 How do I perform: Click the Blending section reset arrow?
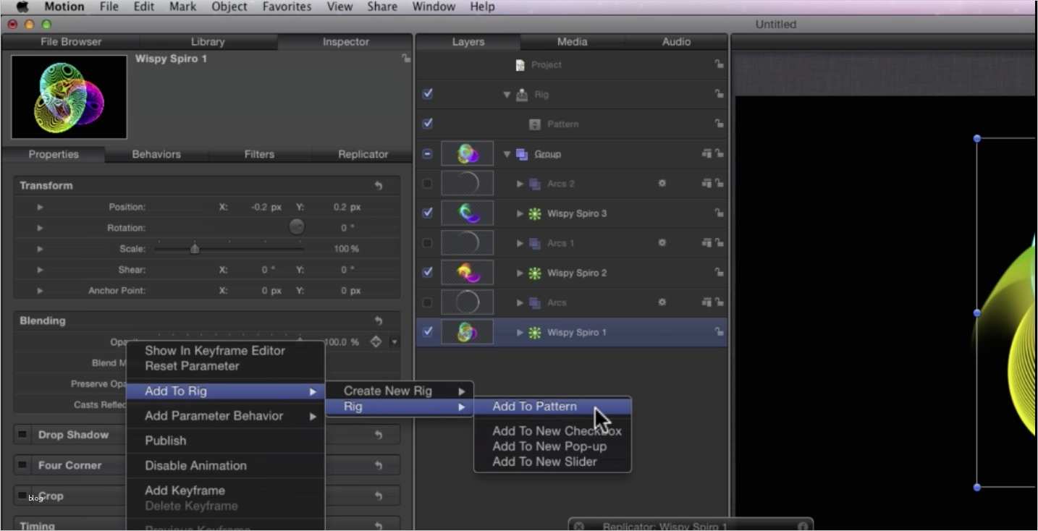click(x=379, y=320)
